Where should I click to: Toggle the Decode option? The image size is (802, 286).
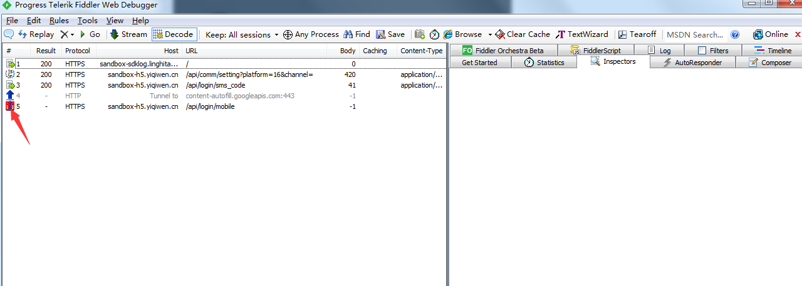pyautogui.click(x=174, y=34)
